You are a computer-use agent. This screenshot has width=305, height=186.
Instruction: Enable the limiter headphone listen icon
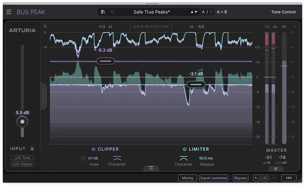pyautogui.click(x=191, y=26)
